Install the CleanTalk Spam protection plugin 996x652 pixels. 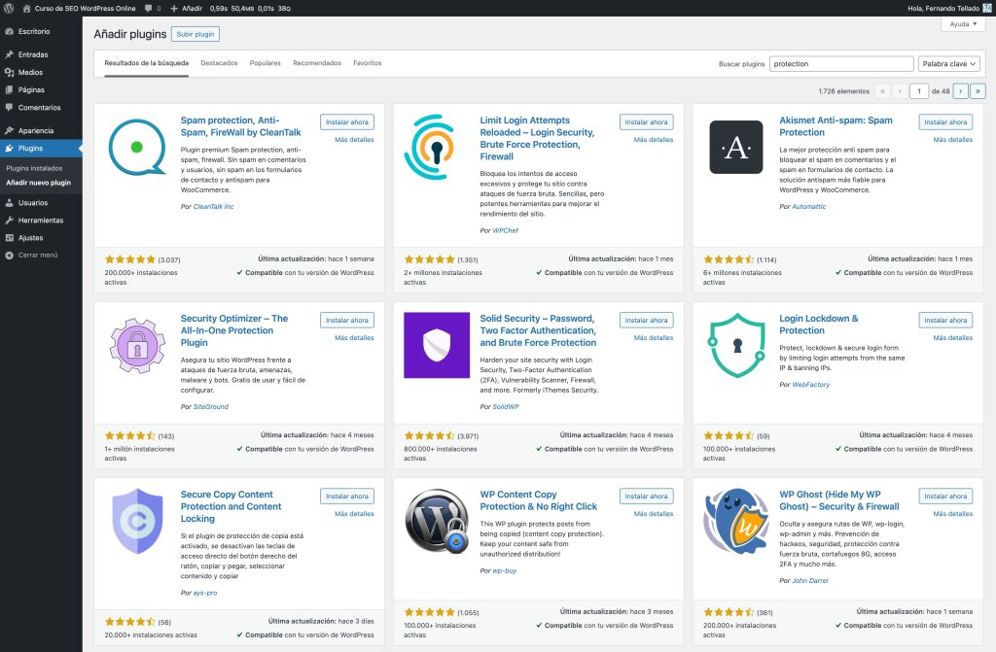(x=347, y=121)
